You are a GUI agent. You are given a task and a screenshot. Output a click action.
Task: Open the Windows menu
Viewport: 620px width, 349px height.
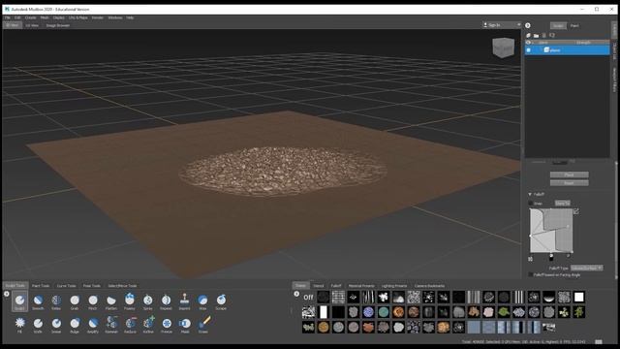click(115, 17)
